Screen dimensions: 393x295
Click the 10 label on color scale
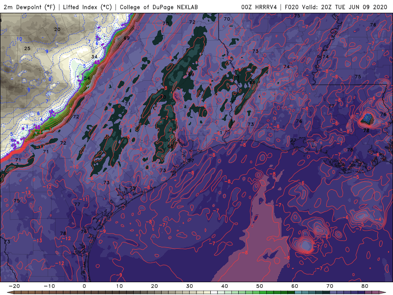coord(119,286)
